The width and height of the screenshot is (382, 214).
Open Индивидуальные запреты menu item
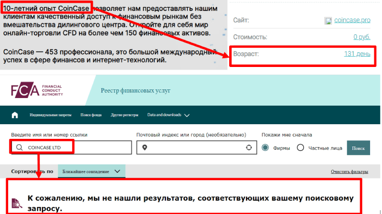[x=50, y=115]
